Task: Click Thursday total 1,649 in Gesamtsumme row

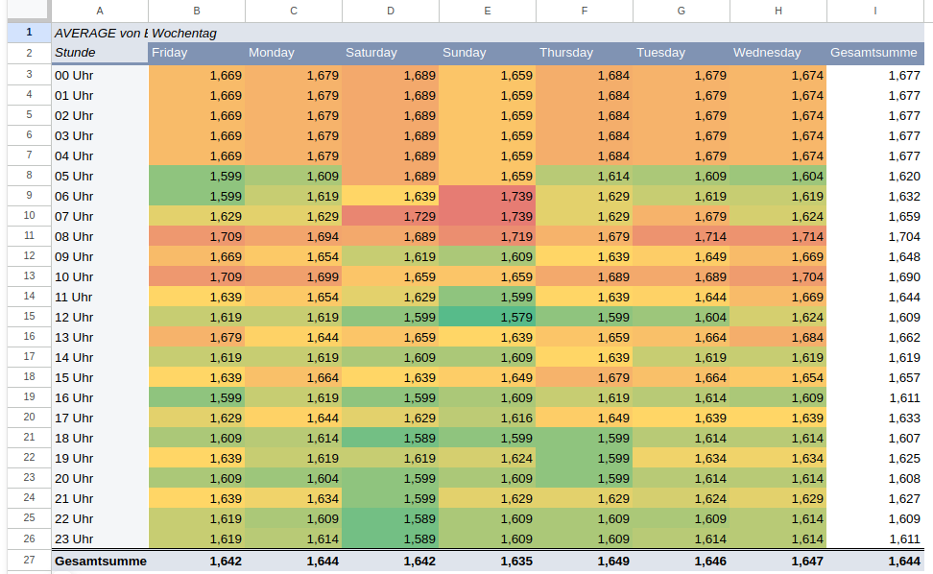Action: [x=585, y=561]
